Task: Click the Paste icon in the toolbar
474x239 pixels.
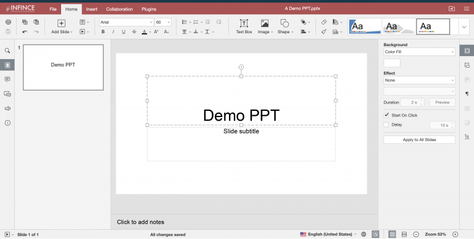Action: click(36, 22)
